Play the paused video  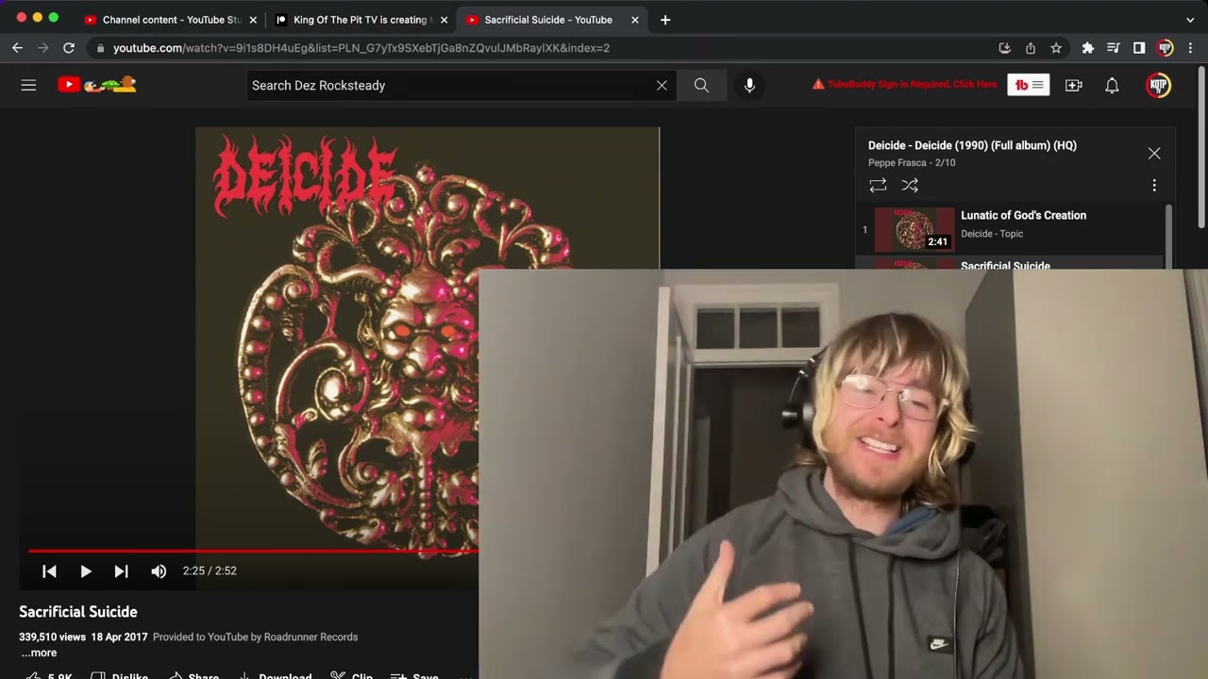pyautogui.click(x=85, y=571)
